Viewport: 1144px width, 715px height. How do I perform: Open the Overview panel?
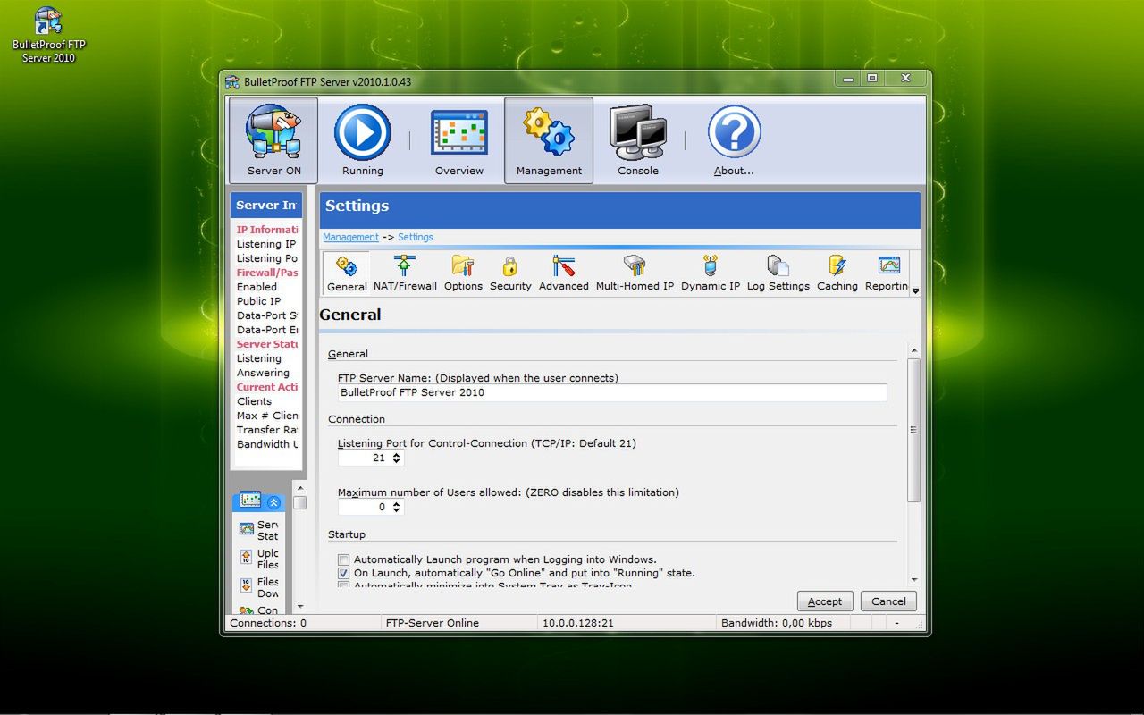(459, 140)
